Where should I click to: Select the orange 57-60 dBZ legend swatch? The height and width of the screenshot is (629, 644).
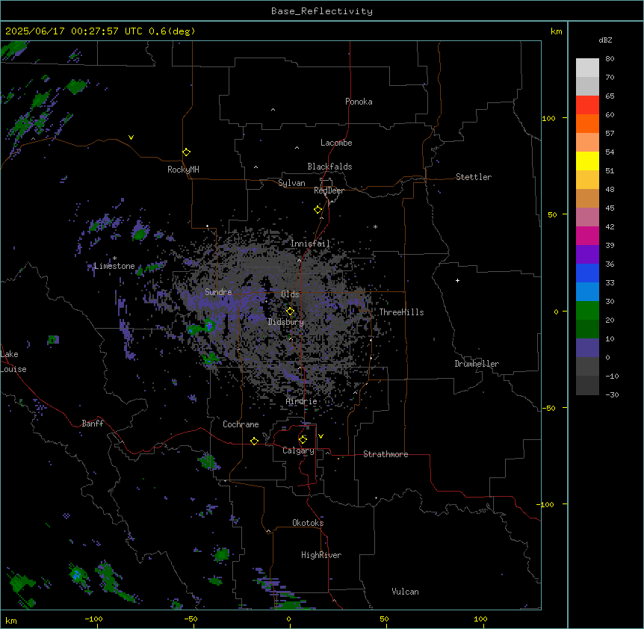pyautogui.click(x=587, y=123)
